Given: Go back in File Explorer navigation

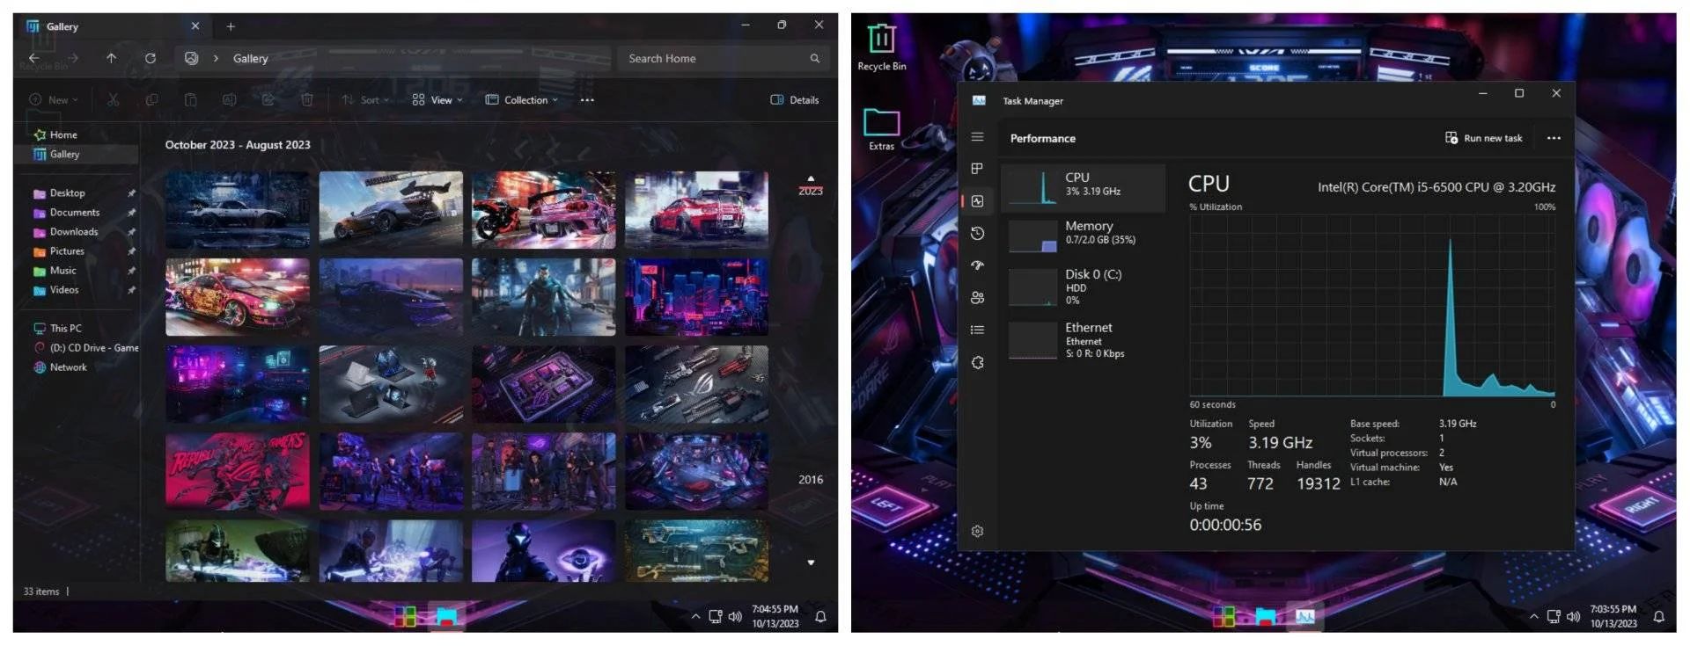Looking at the screenshot, I should click(x=34, y=58).
